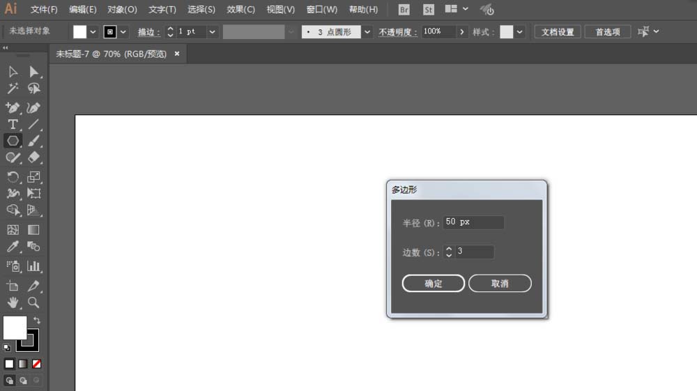Expand the stroke color dropdown
Image resolution: width=697 pixels, height=391 pixels.
[x=123, y=32]
